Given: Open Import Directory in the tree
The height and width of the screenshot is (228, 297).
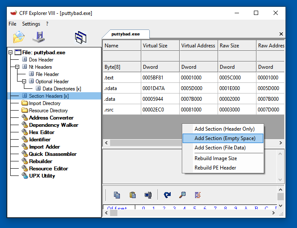Looking at the screenshot, I should click(x=44, y=103).
